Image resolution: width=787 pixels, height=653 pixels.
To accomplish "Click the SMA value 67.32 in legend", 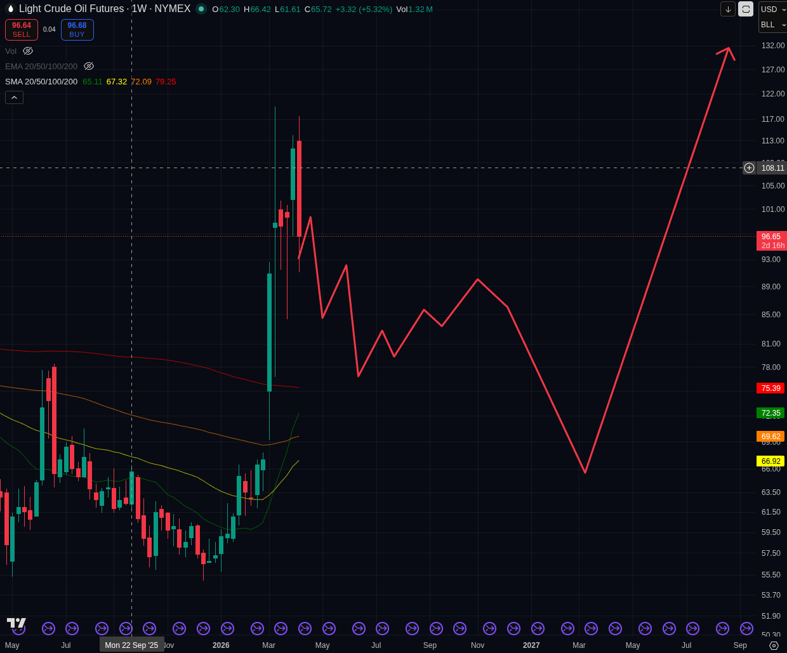I will pos(117,81).
